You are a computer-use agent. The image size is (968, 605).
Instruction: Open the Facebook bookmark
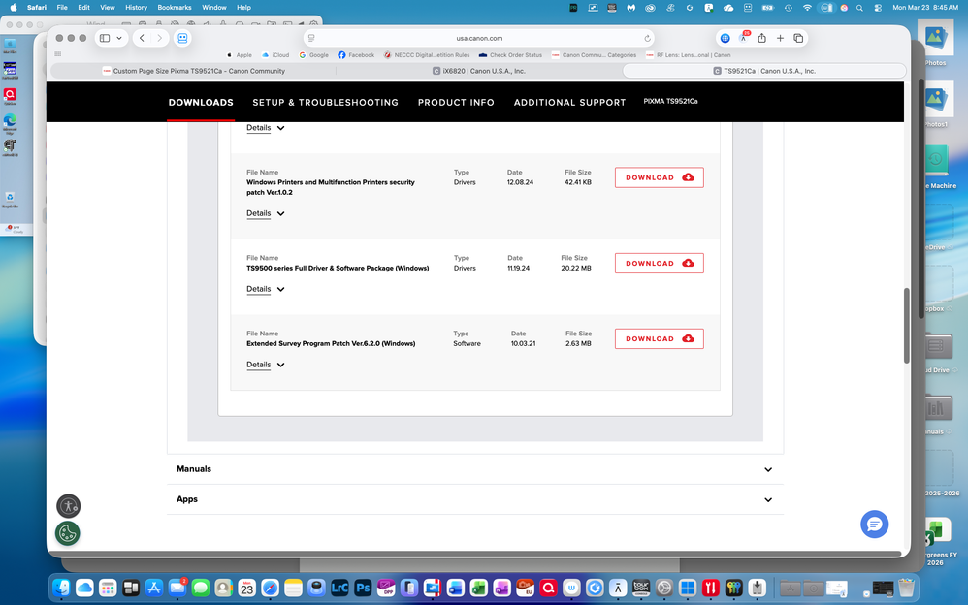pos(356,55)
